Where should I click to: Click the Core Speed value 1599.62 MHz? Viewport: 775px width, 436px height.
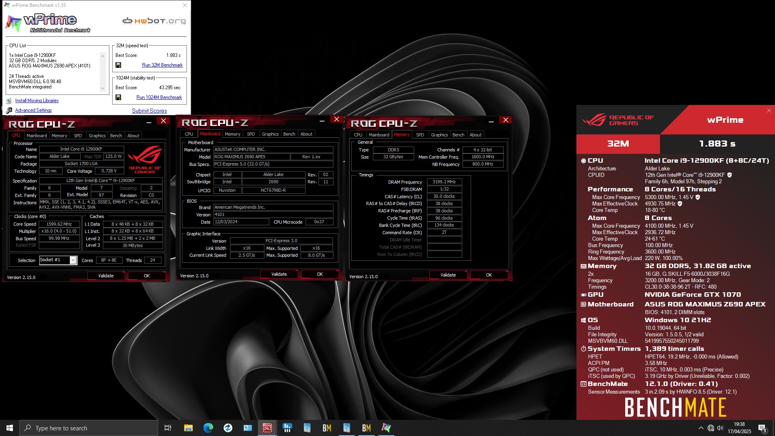[x=59, y=224]
